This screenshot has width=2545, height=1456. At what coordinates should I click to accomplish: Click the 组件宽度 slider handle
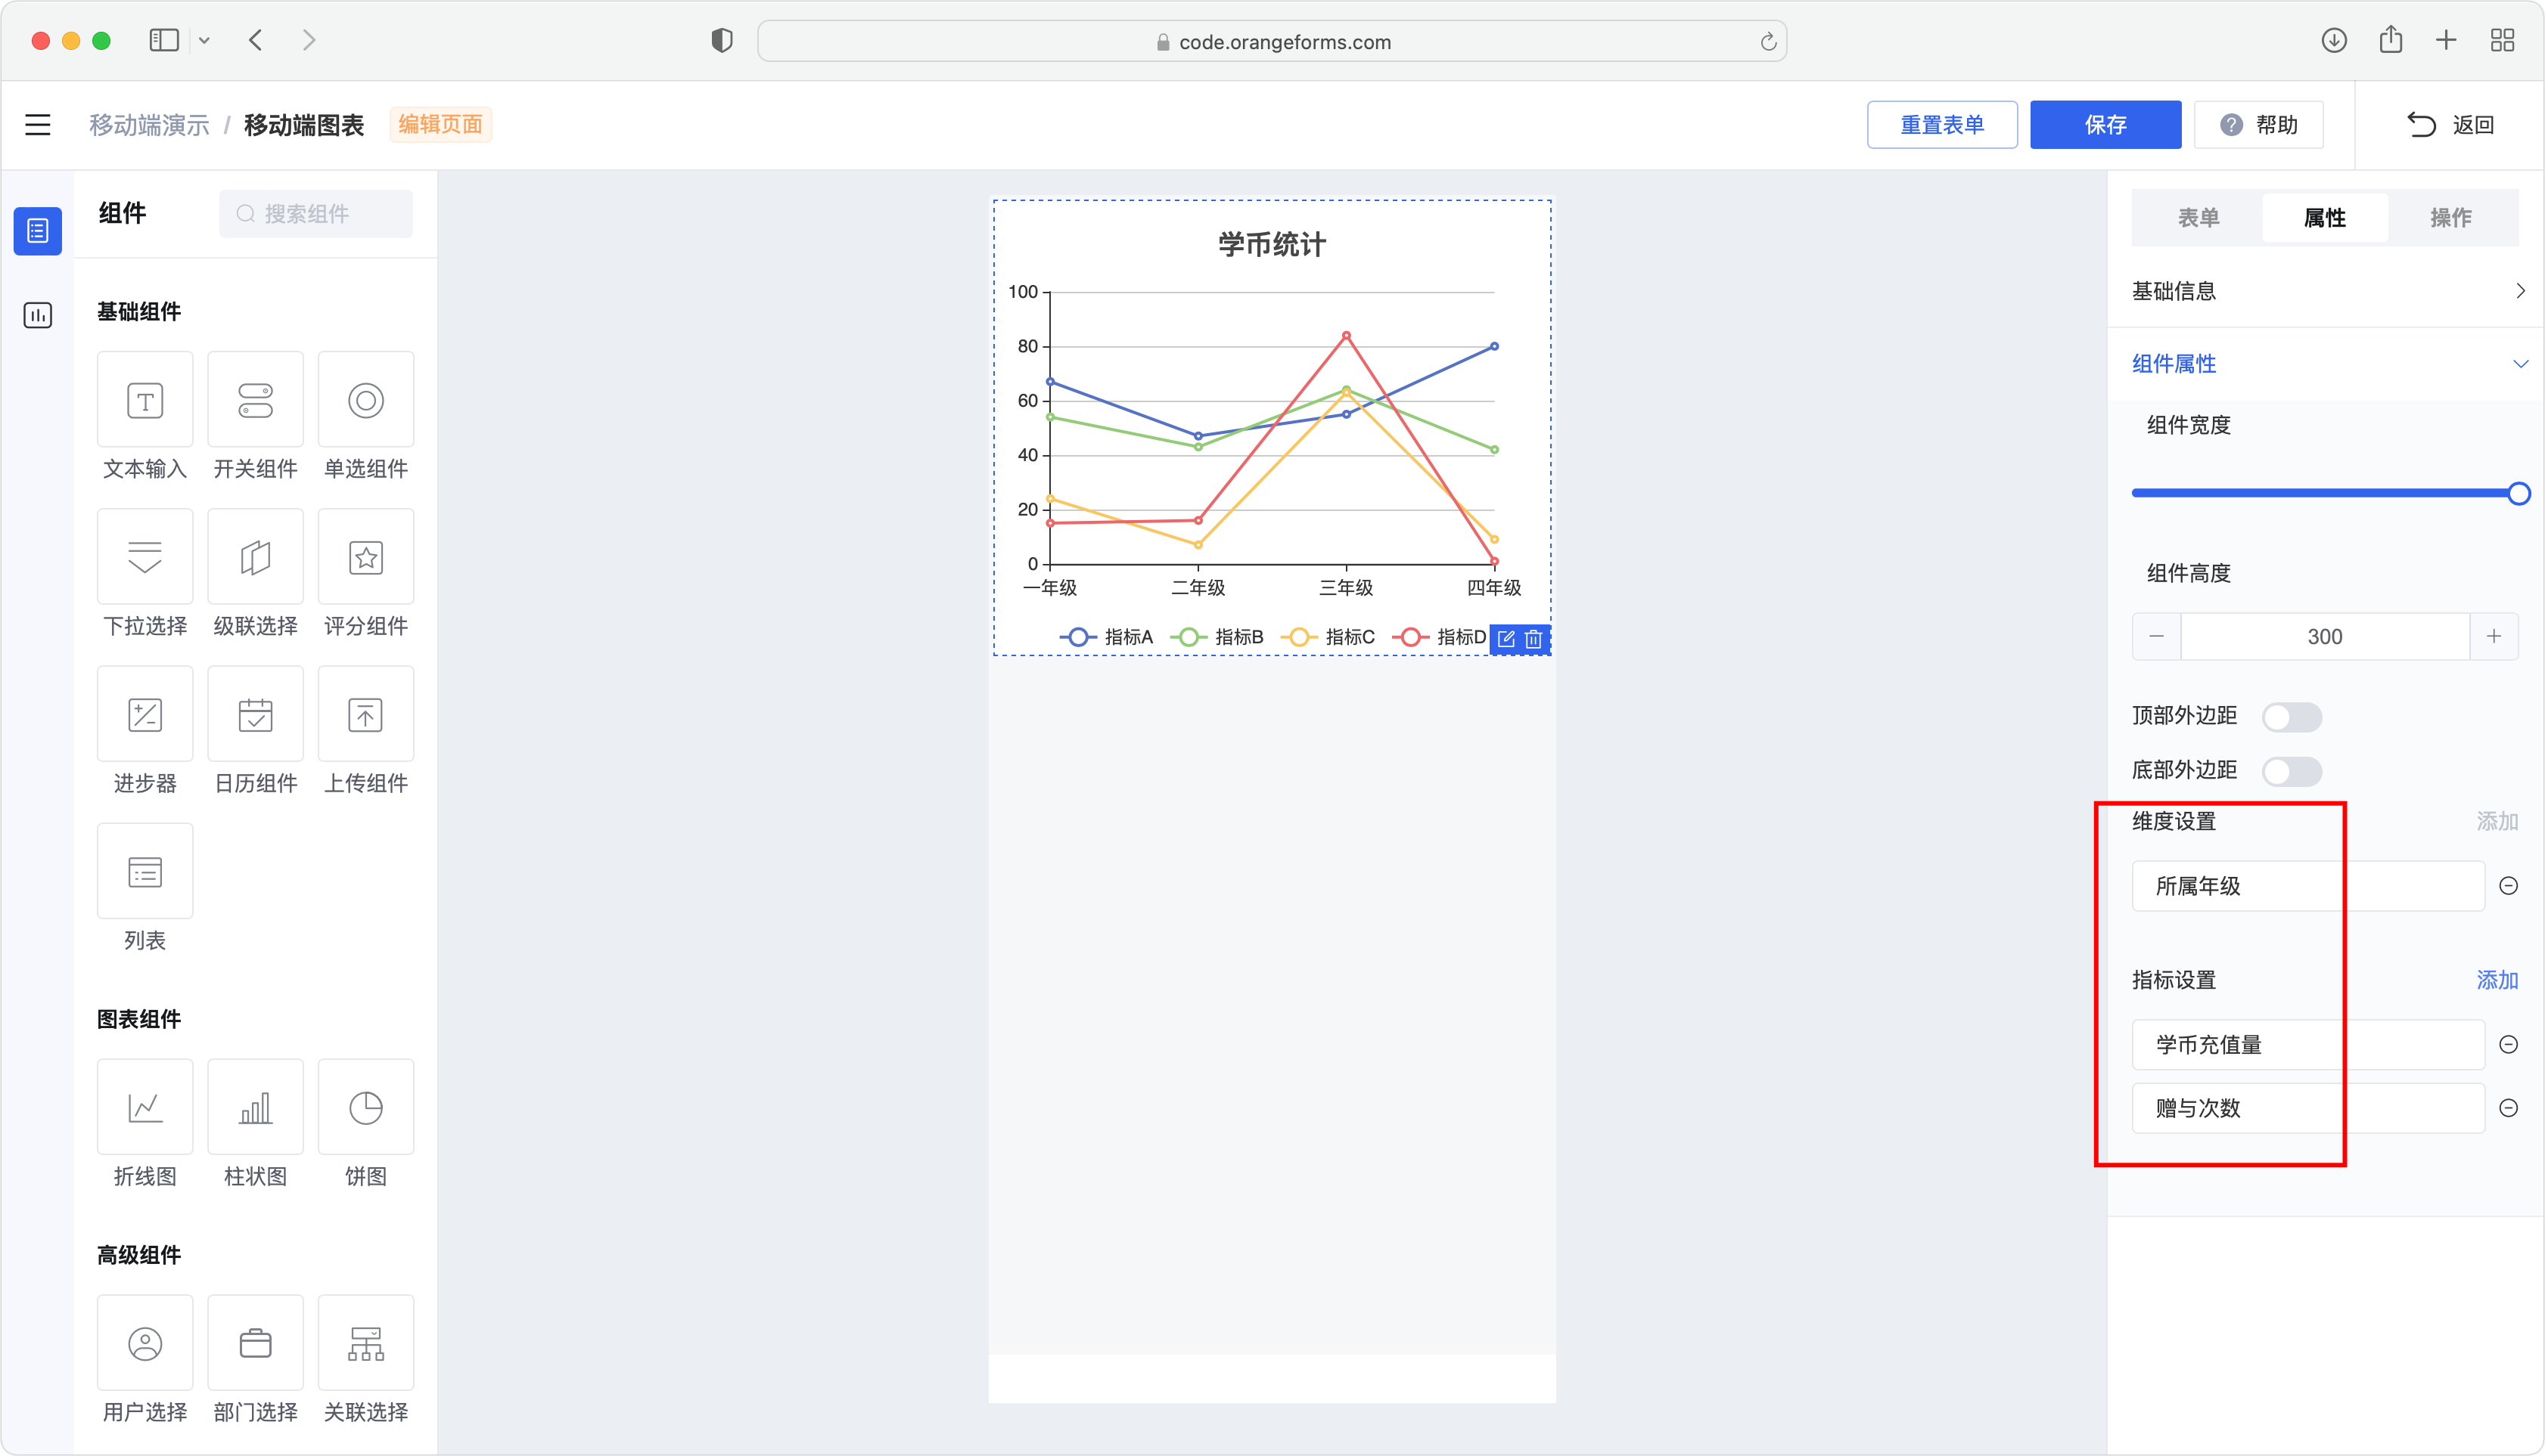click(x=2519, y=493)
